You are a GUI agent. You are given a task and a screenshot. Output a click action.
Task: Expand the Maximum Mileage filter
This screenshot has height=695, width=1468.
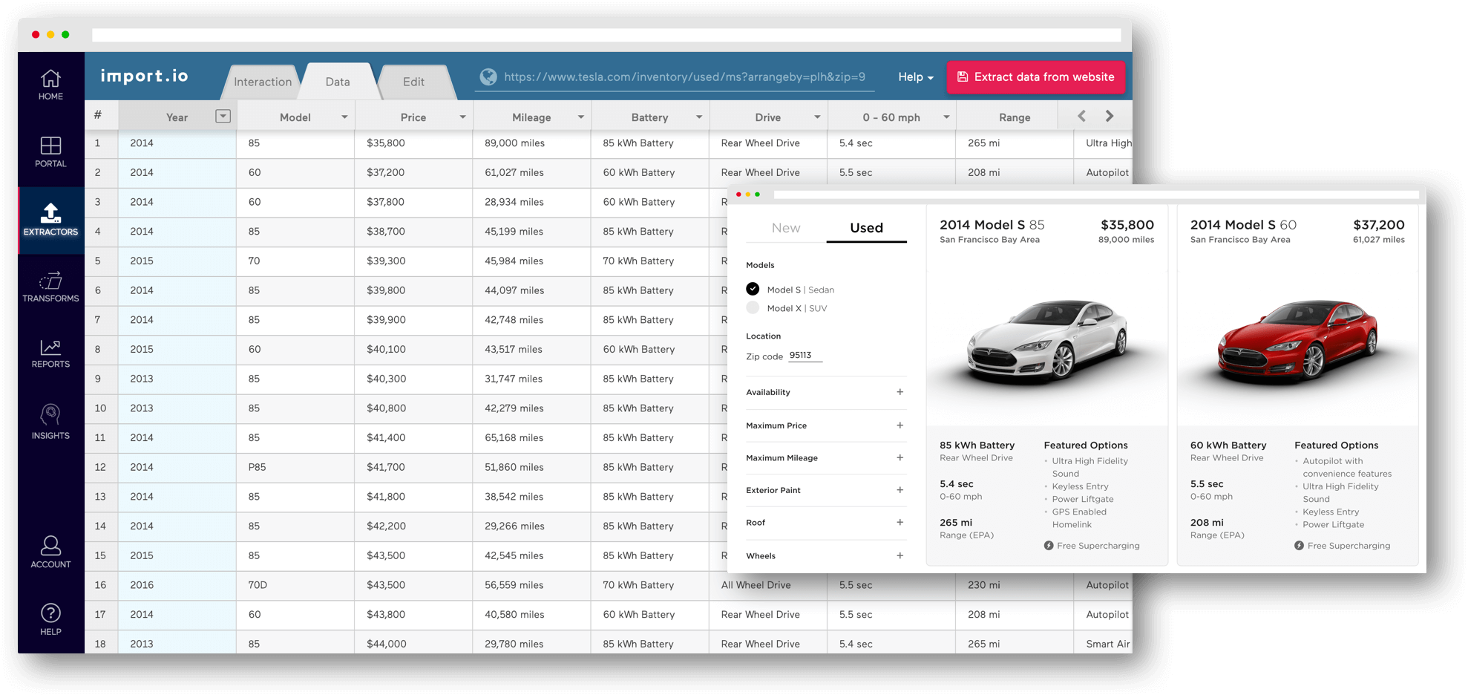coord(900,457)
